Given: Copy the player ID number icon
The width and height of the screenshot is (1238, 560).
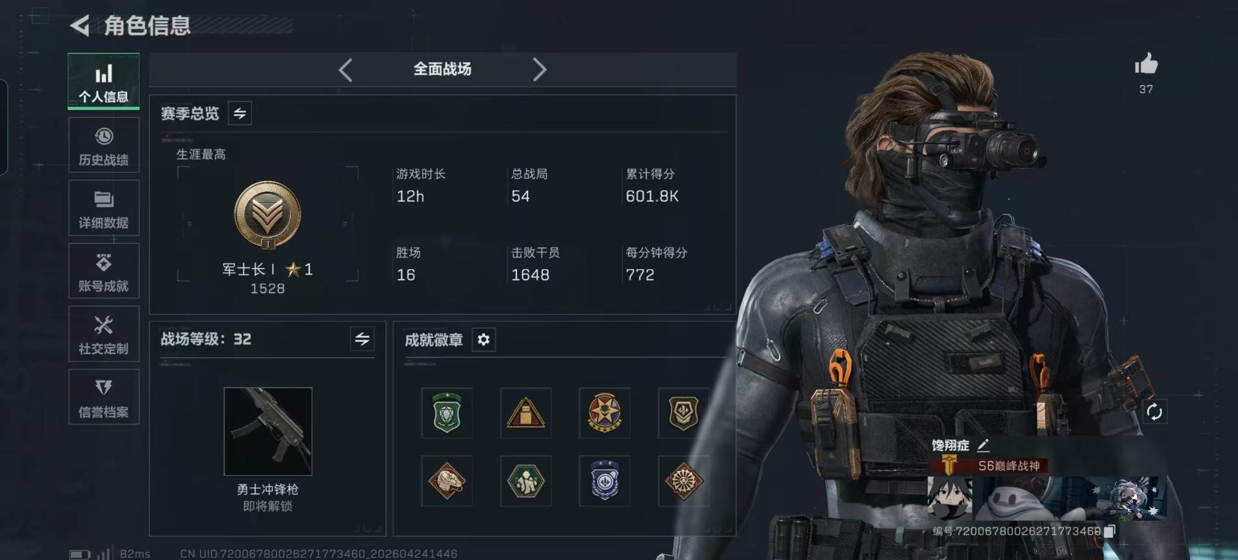Looking at the screenshot, I should click(1110, 531).
